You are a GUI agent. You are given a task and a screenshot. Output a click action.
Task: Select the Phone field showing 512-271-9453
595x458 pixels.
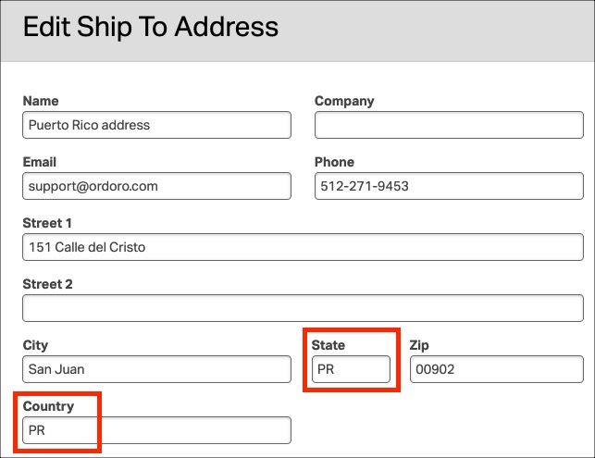point(449,186)
